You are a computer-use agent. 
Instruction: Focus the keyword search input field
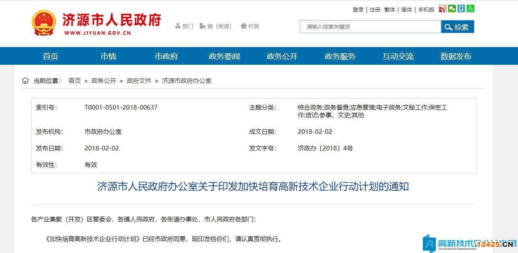(370, 27)
